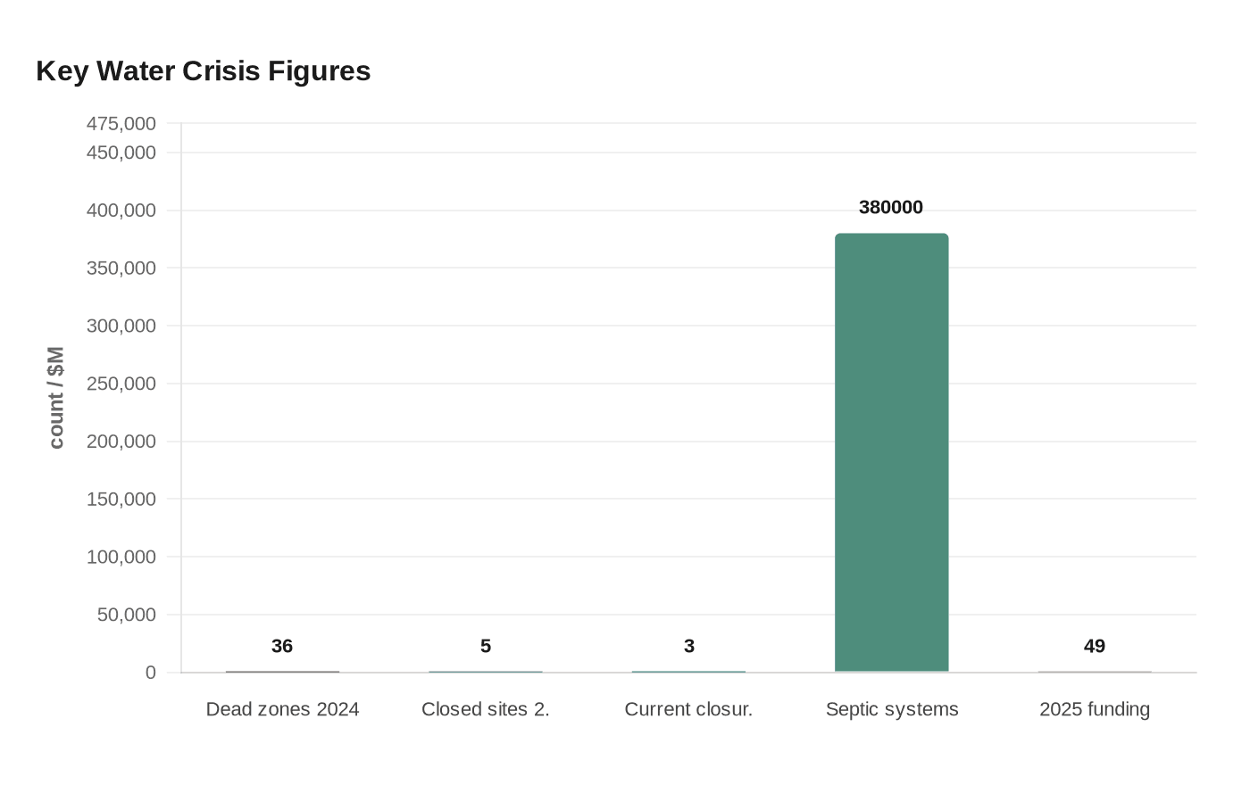Click the data label 5
Image resolution: width=1250 pixels, height=785 pixels.
point(486,646)
